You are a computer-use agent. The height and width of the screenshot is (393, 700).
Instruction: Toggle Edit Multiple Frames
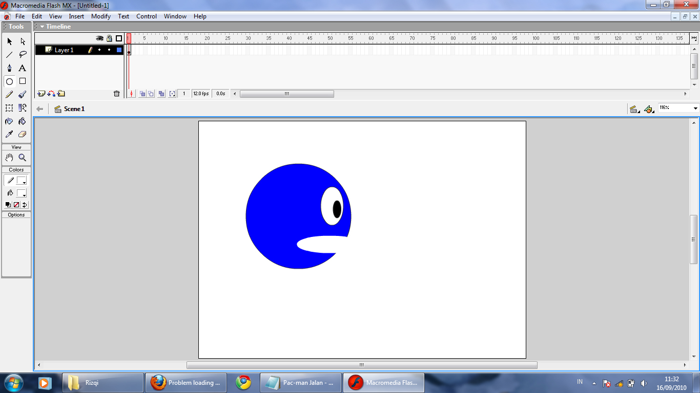[x=161, y=94]
